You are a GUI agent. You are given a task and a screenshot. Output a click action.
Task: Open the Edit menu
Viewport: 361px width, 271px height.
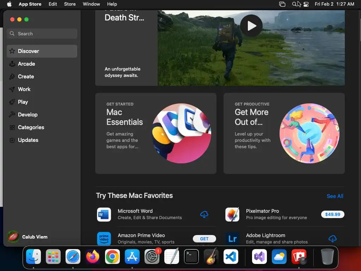pyautogui.click(x=53, y=4)
